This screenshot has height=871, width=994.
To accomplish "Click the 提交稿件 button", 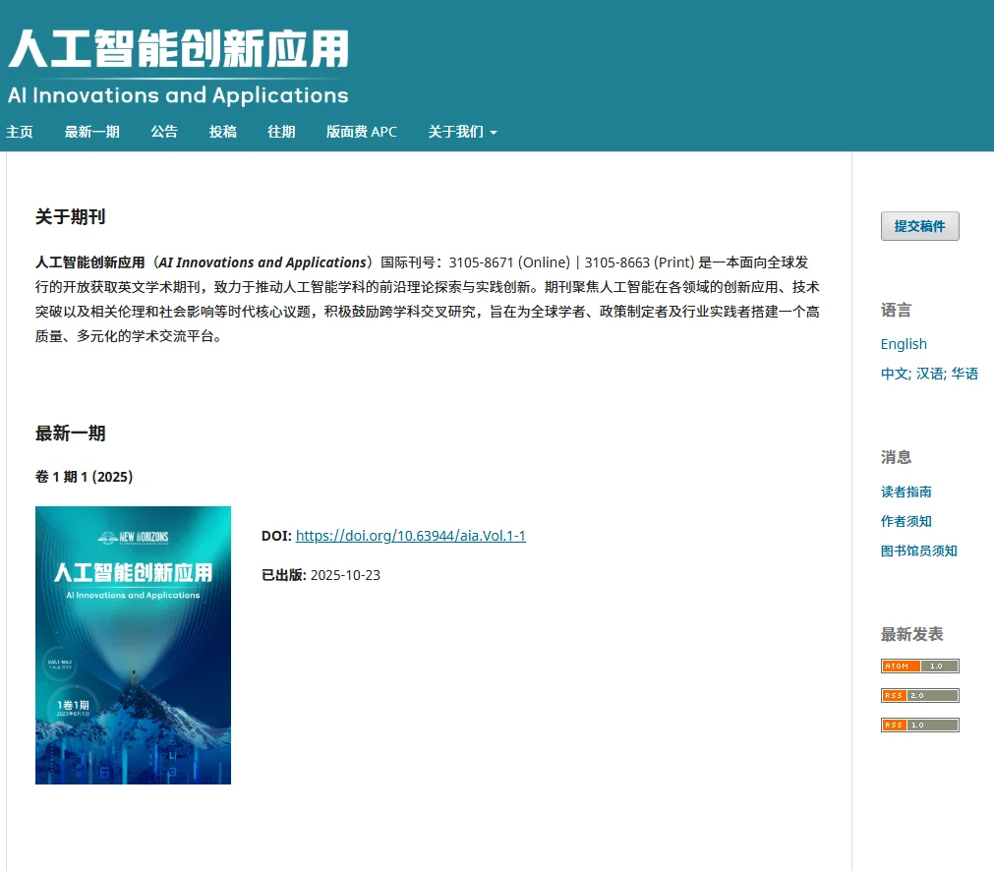I will click(919, 226).
